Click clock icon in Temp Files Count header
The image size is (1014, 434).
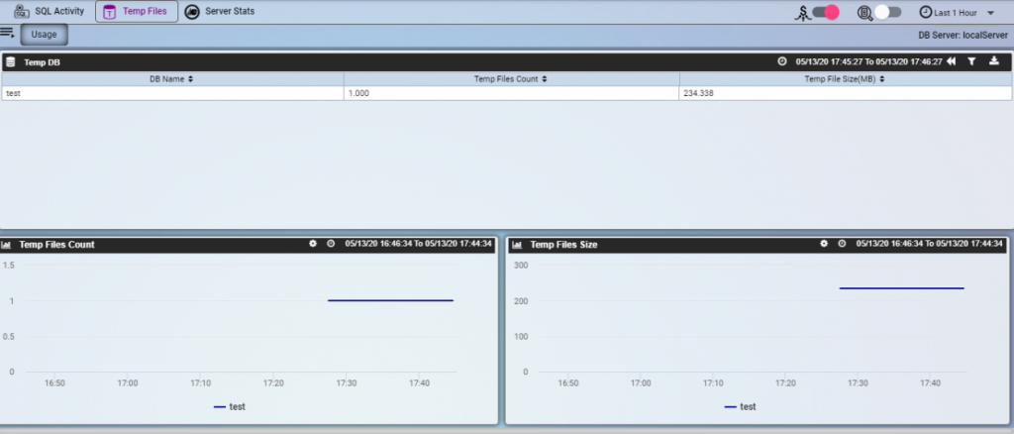click(331, 244)
